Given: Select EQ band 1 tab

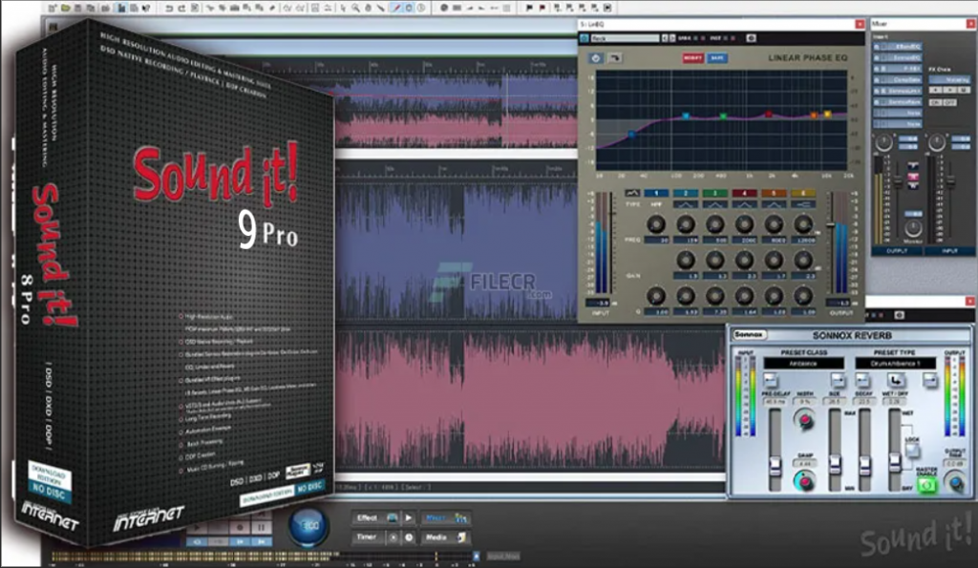Looking at the screenshot, I should point(656,194).
